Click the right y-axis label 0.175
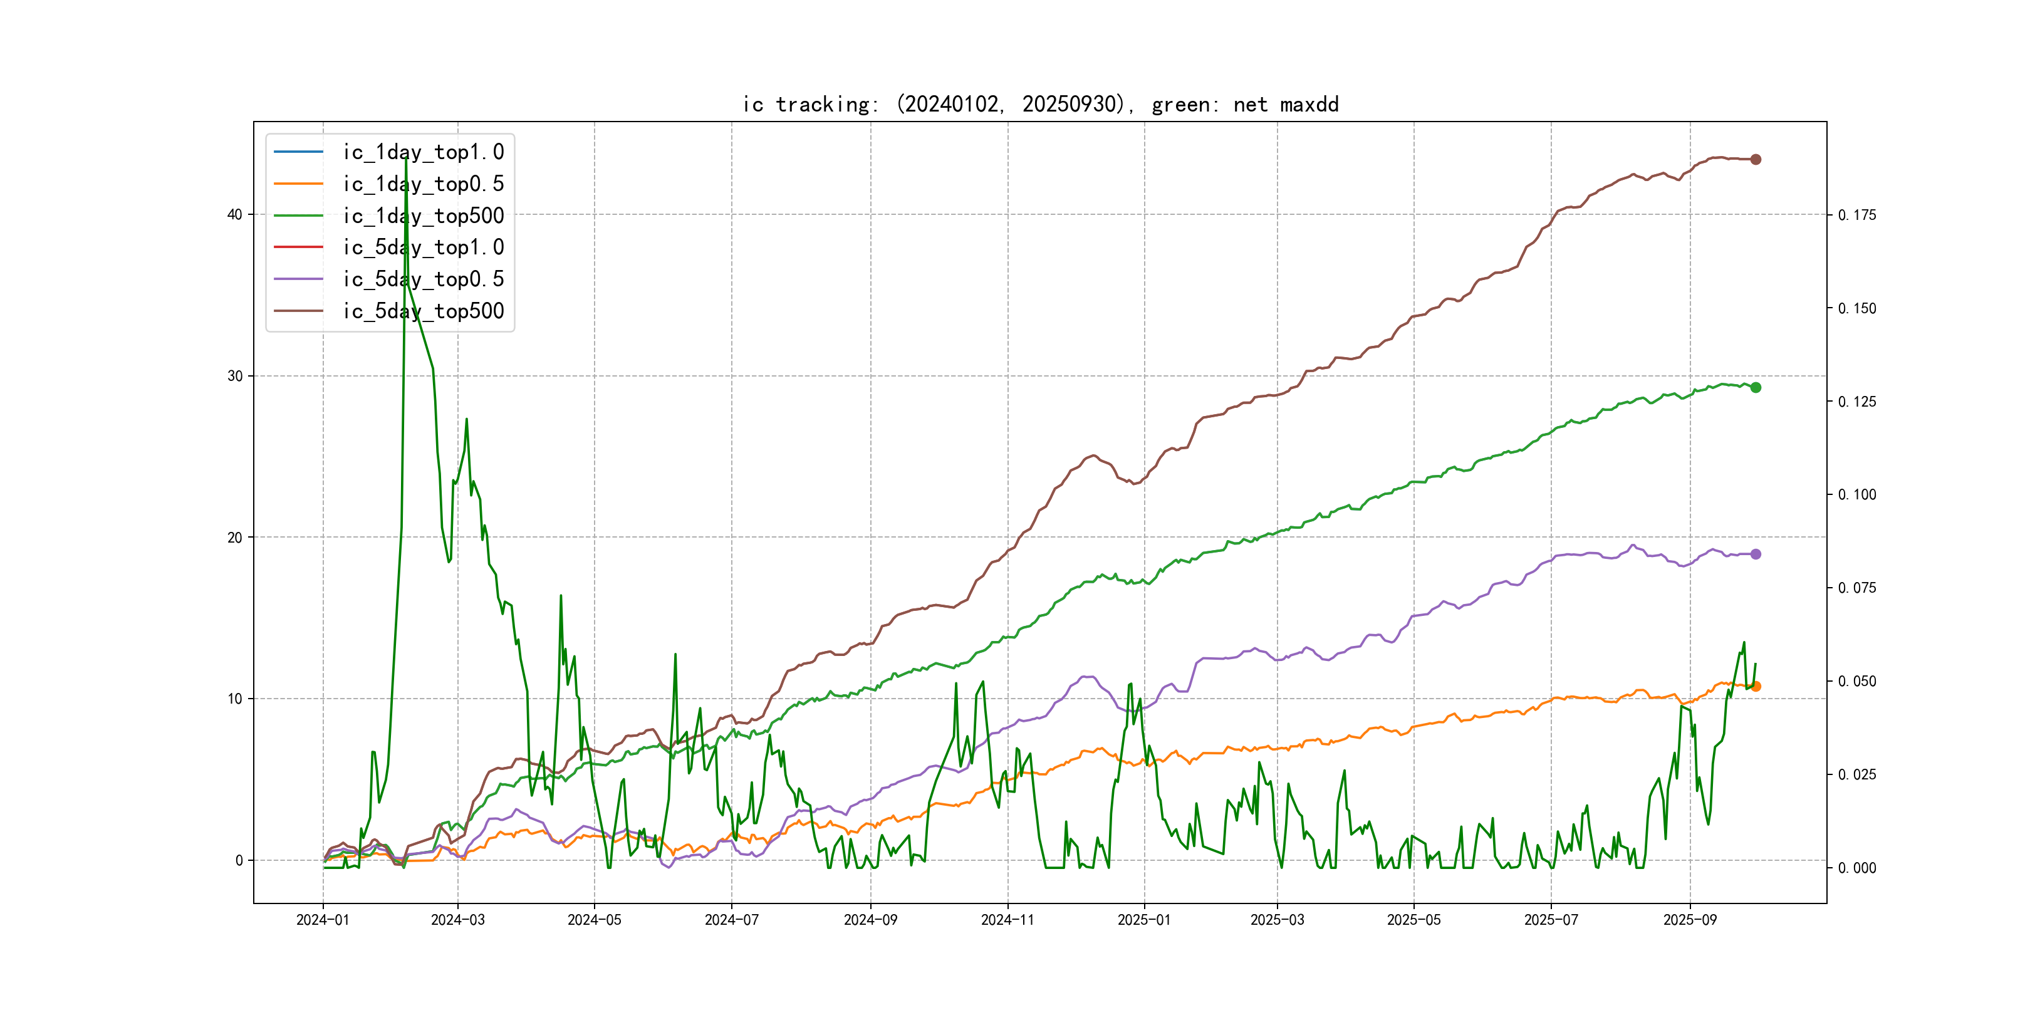Viewport: 2030px width, 1015px height. click(x=1856, y=215)
